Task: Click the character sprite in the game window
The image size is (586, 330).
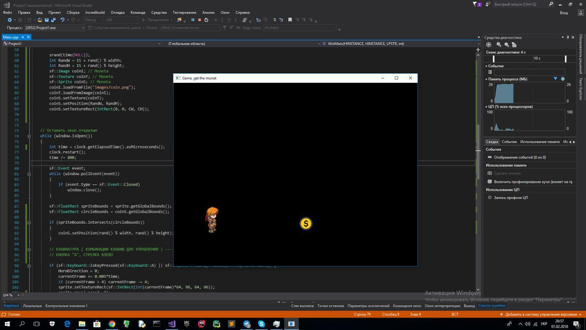Action: click(212, 220)
